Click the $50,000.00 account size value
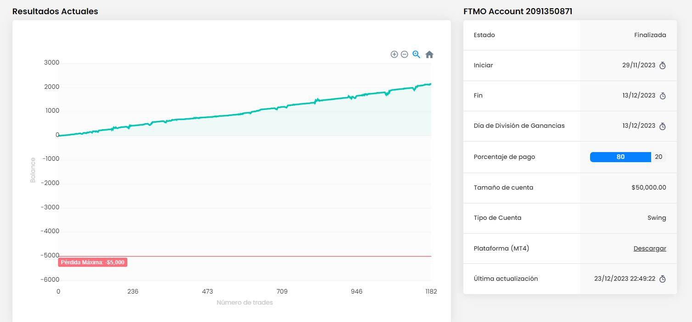The width and height of the screenshot is (692, 322). (648, 187)
